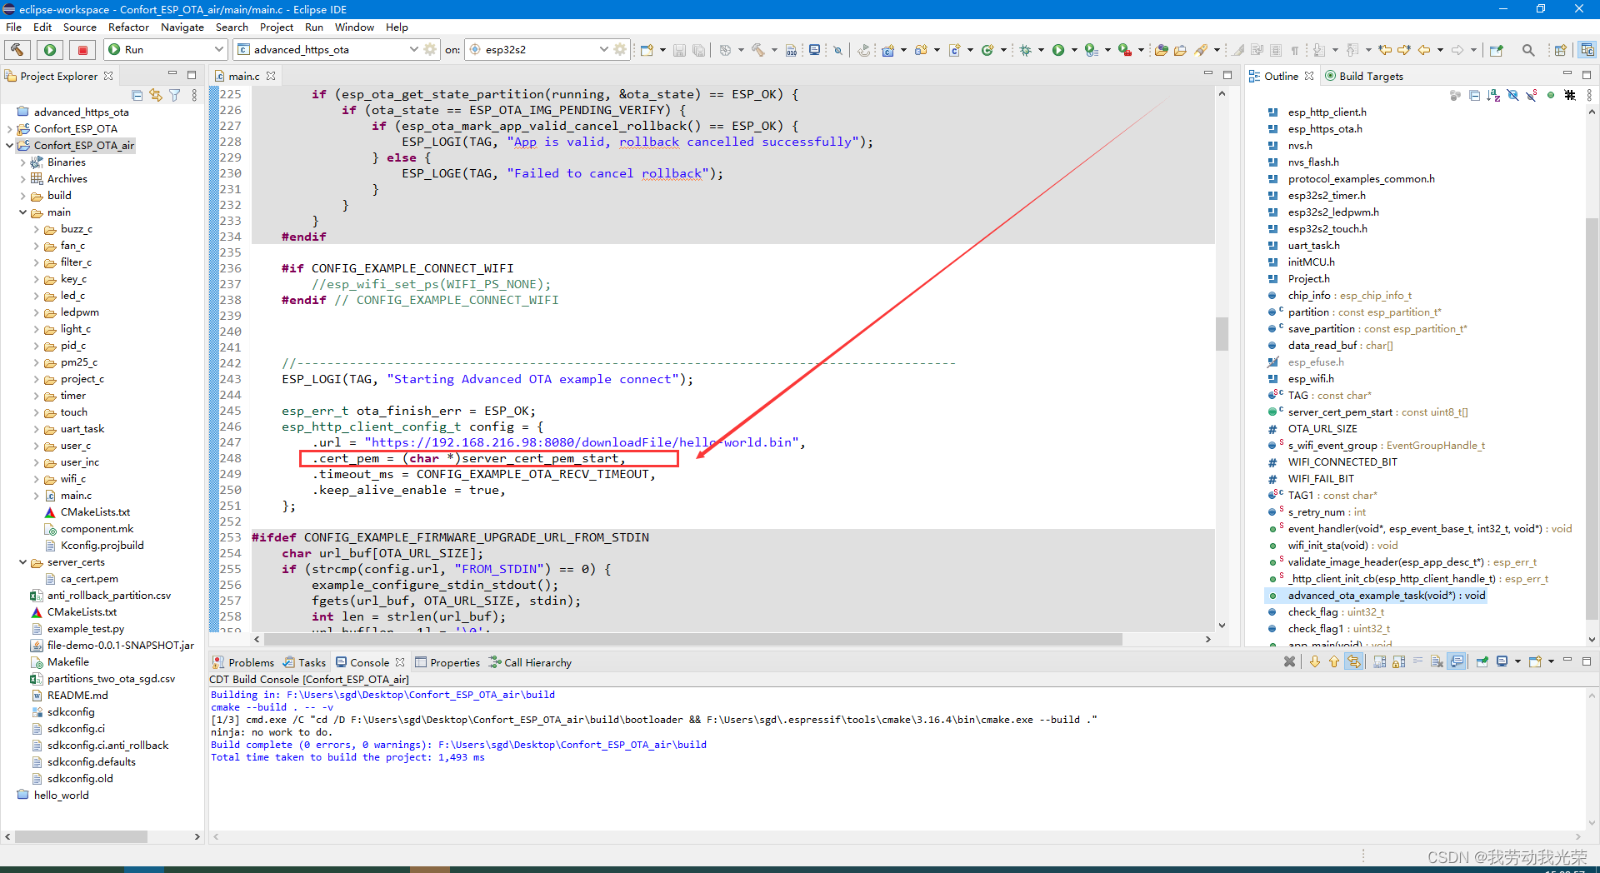1600x873 pixels.
Task: Click the Debug bug icon in toolbar
Action: pos(1026,50)
